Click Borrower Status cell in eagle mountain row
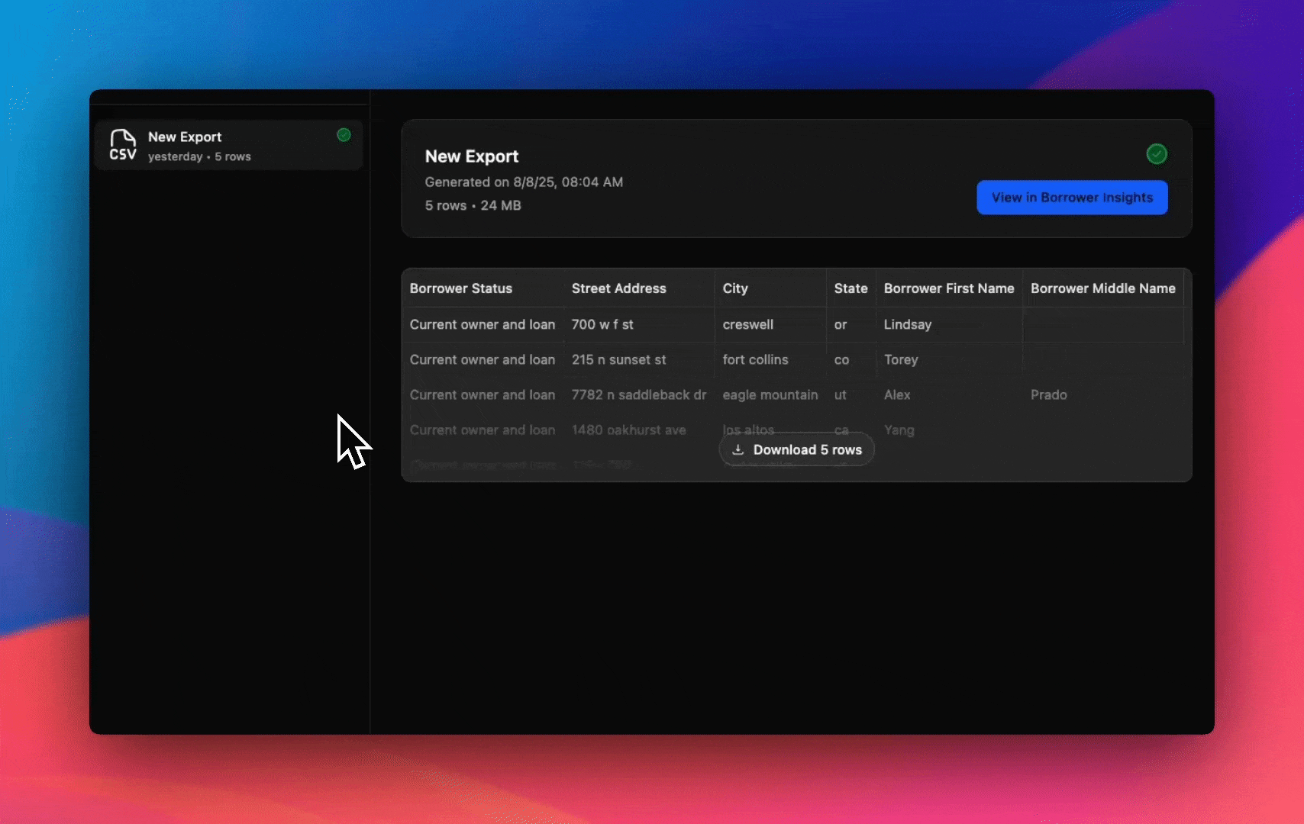The height and width of the screenshot is (824, 1304). click(483, 394)
